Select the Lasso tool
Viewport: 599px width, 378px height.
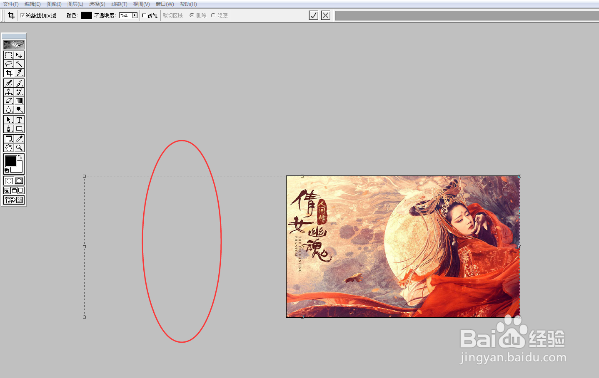tap(9, 64)
